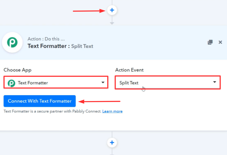
Task: Click the Choose App label
Action: pos(18,70)
